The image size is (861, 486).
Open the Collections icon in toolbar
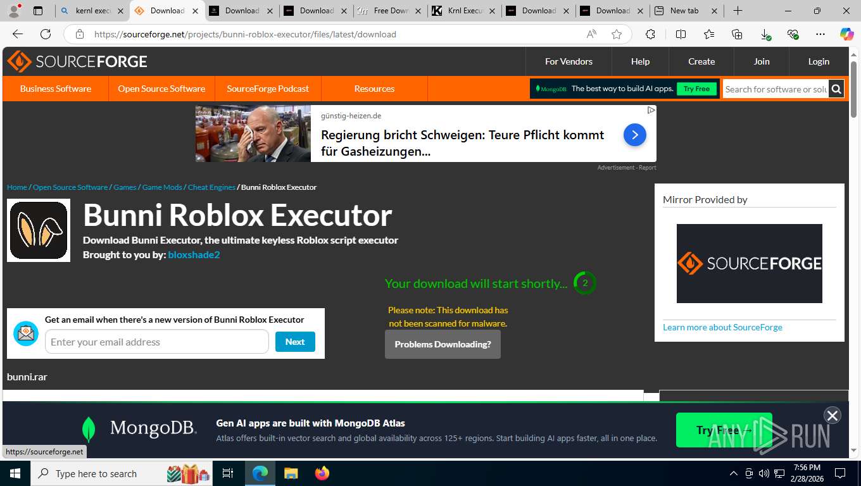pyautogui.click(x=736, y=34)
